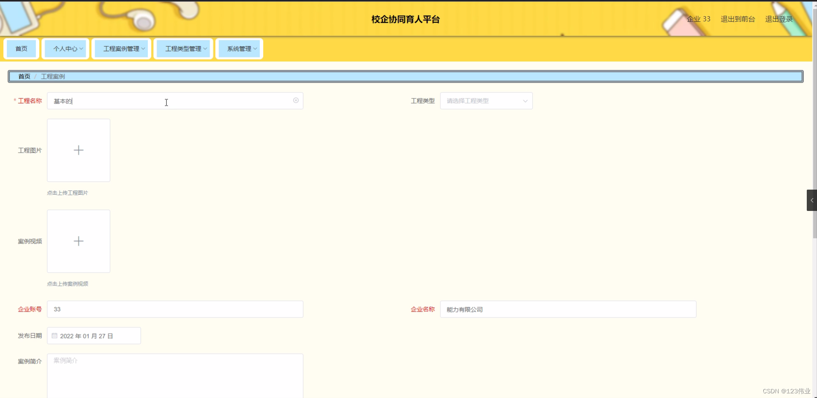817x398 pixels.
Task: Click the calendar icon in the 发布日期 field
Action: click(54, 336)
